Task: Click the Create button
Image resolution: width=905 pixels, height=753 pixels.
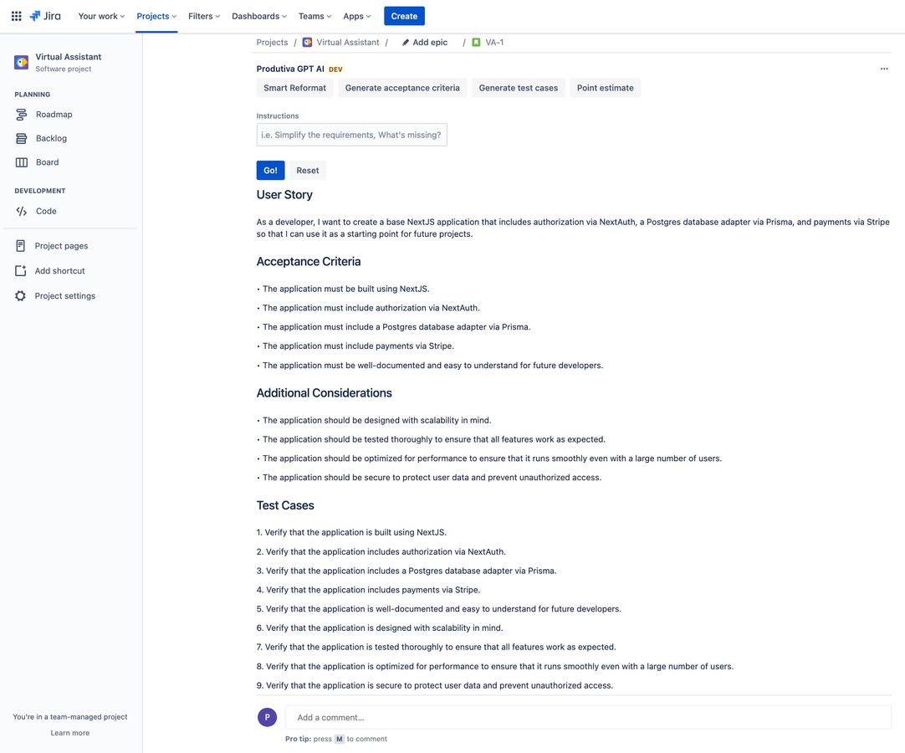Action: pyautogui.click(x=404, y=16)
